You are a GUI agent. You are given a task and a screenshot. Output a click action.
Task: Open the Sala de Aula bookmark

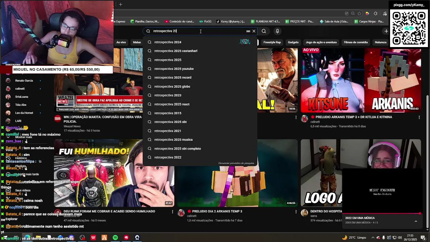(334, 22)
